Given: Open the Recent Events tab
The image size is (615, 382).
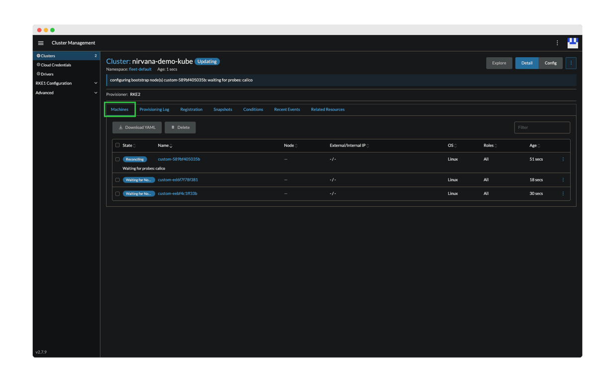Looking at the screenshot, I should point(287,109).
